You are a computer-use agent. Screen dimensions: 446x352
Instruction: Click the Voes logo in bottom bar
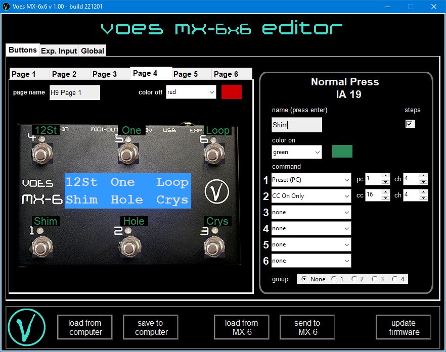click(x=27, y=327)
